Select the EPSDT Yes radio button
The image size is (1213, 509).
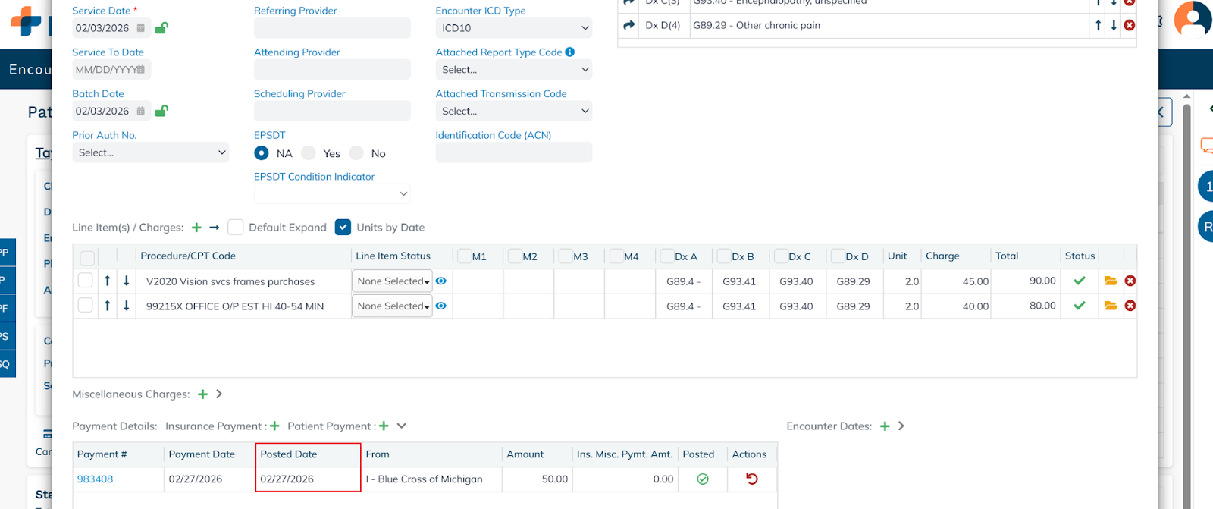pos(309,153)
